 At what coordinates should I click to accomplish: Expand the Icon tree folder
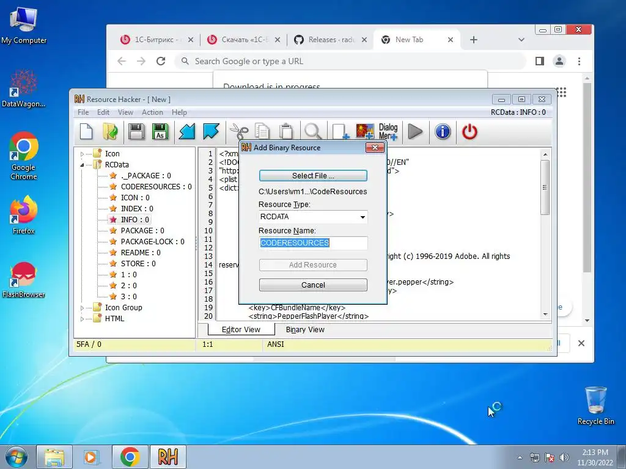[x=83, y=154]
